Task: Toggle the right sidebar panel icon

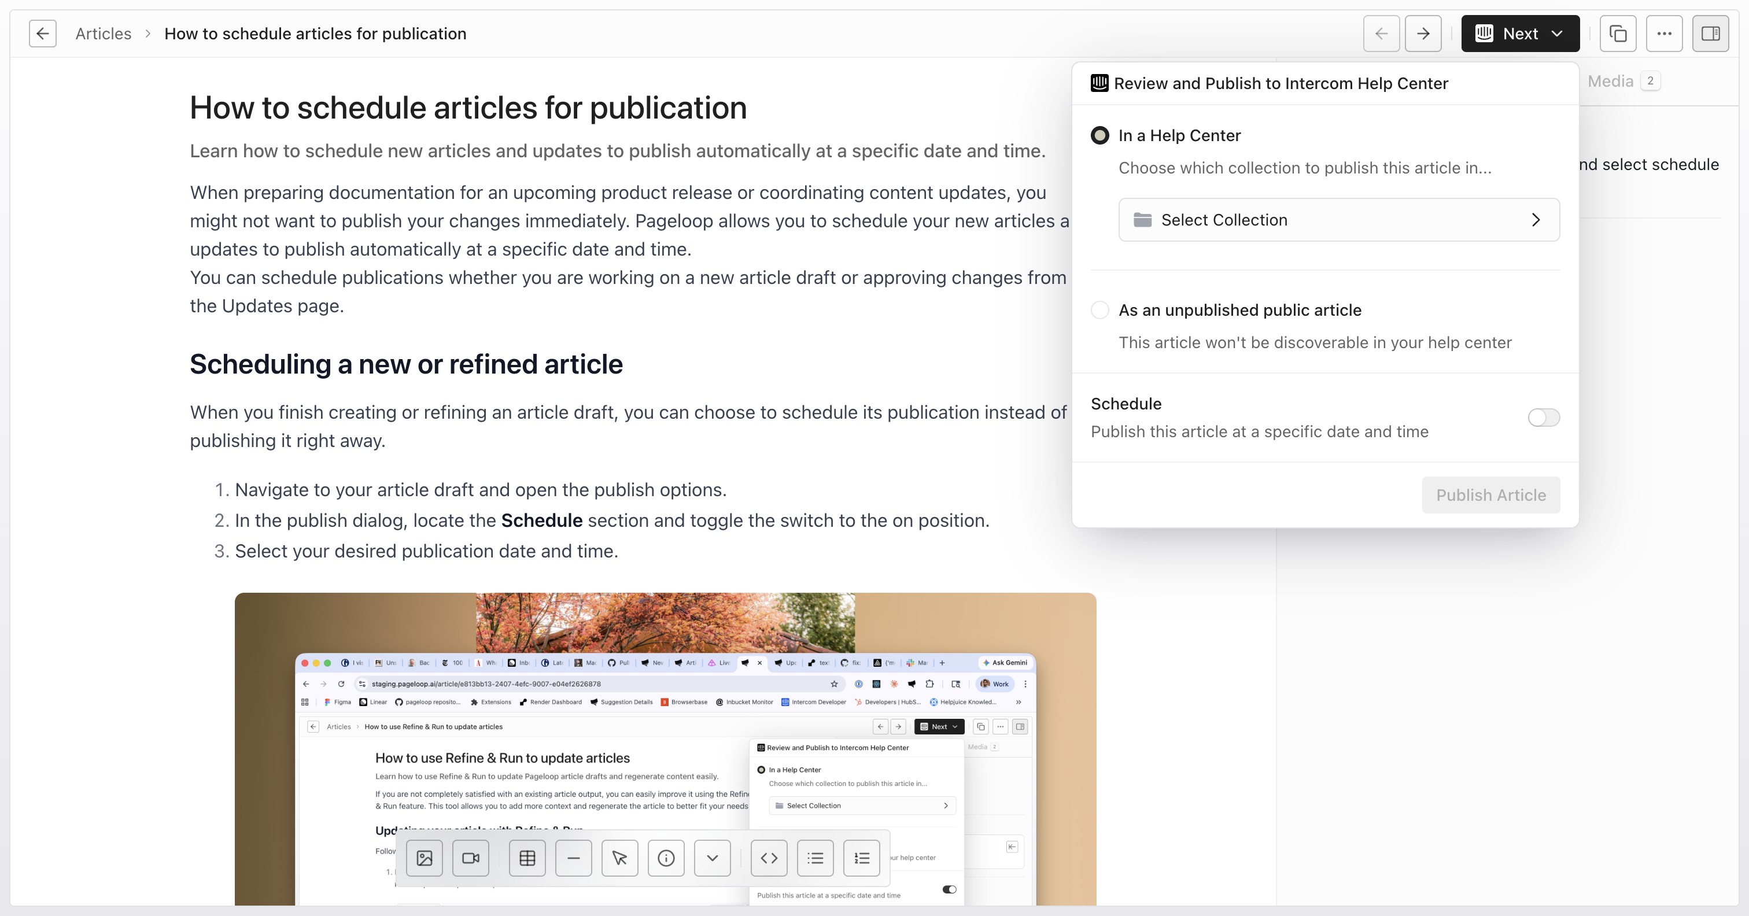Action: [1710, 34]
